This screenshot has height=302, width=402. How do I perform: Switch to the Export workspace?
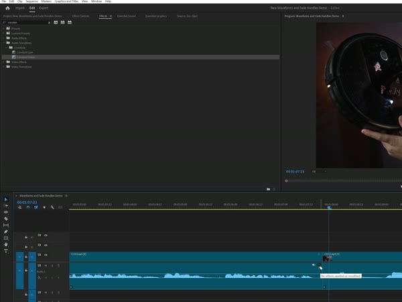(x=44, y=8)
